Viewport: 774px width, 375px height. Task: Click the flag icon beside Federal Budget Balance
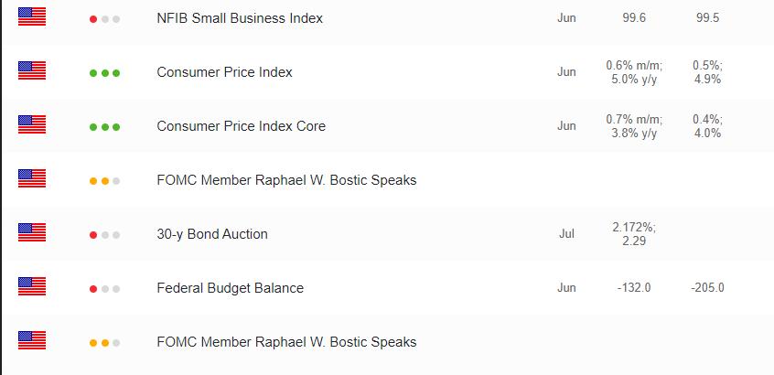(32, 286)
